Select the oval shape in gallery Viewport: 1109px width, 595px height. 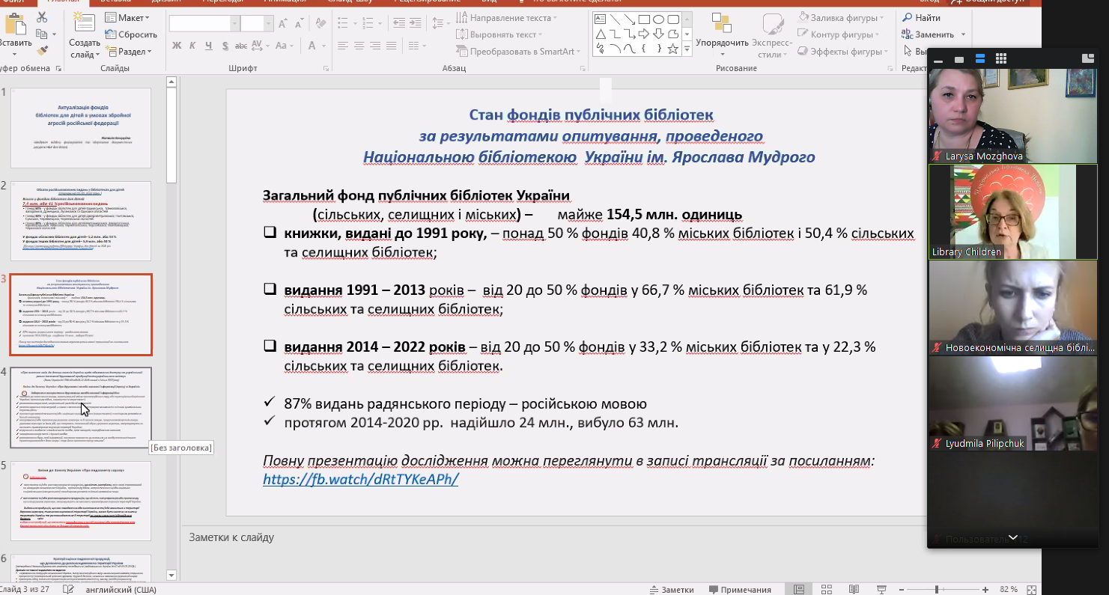tap(658, 19)
